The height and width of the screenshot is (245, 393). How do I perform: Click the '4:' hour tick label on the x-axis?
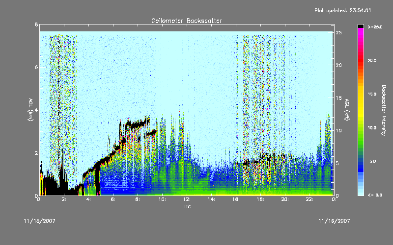pos(88,199)
